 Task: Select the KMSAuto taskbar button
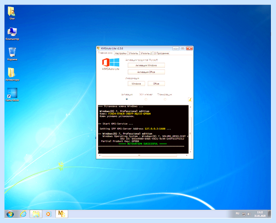pos(62,214)
